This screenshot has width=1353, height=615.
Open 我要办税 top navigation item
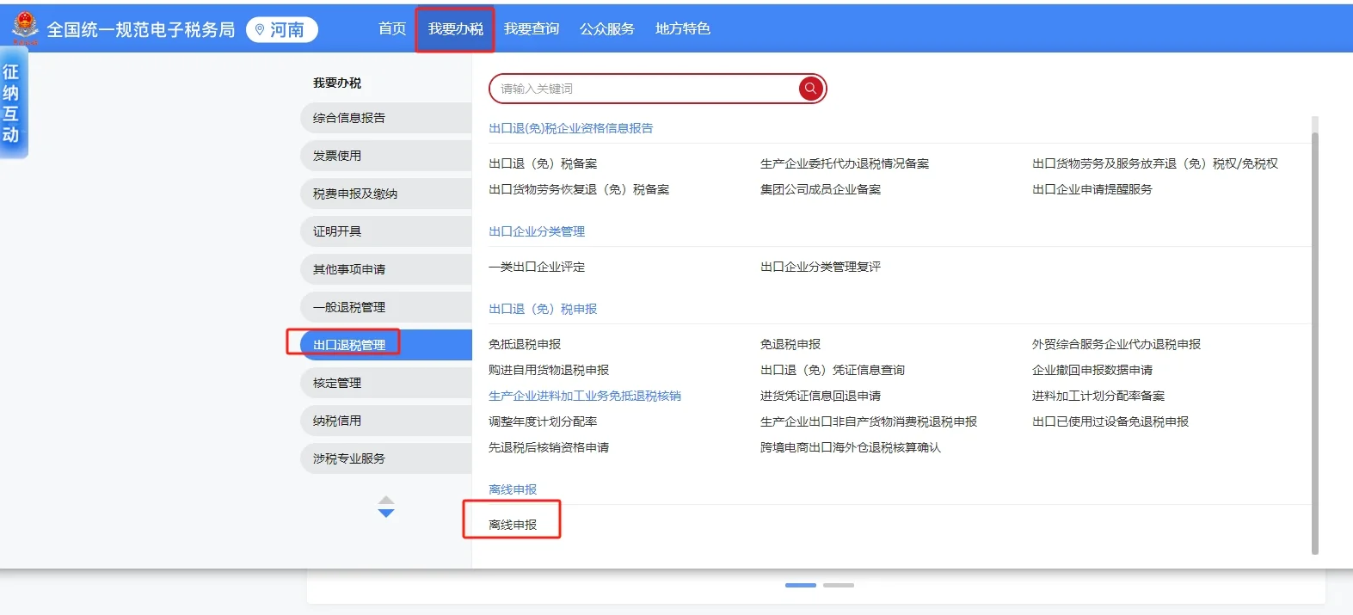[455, 28]
